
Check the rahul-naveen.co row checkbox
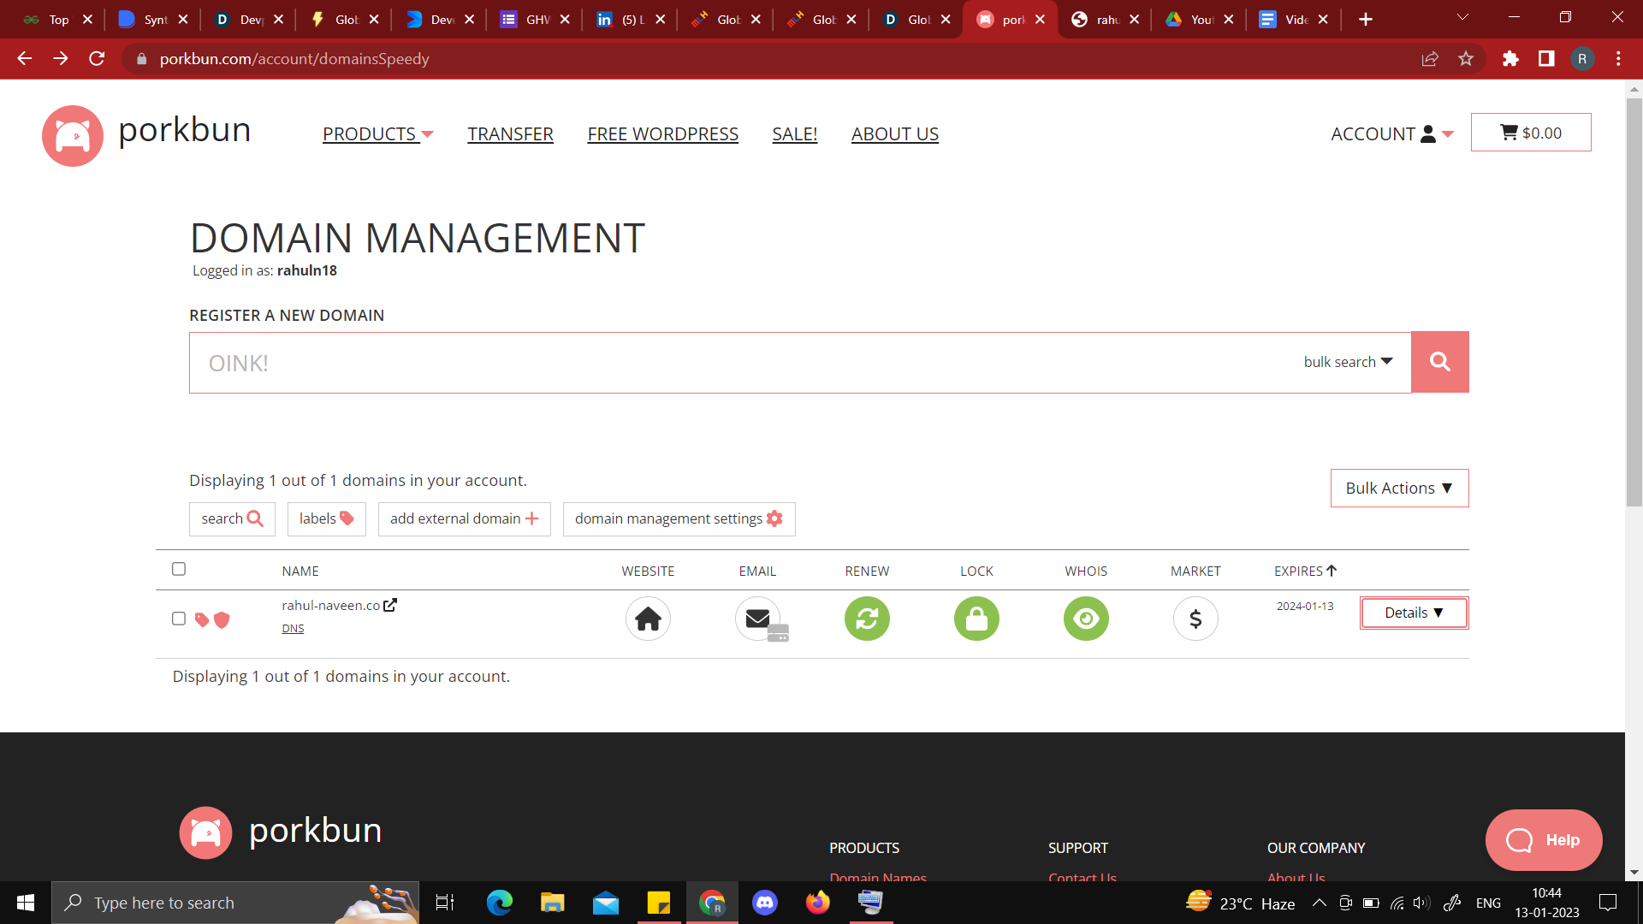(179, 619)
